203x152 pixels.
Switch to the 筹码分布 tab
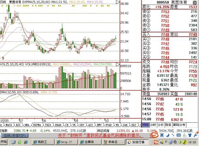pyautogui.click(x=179, y=125)
